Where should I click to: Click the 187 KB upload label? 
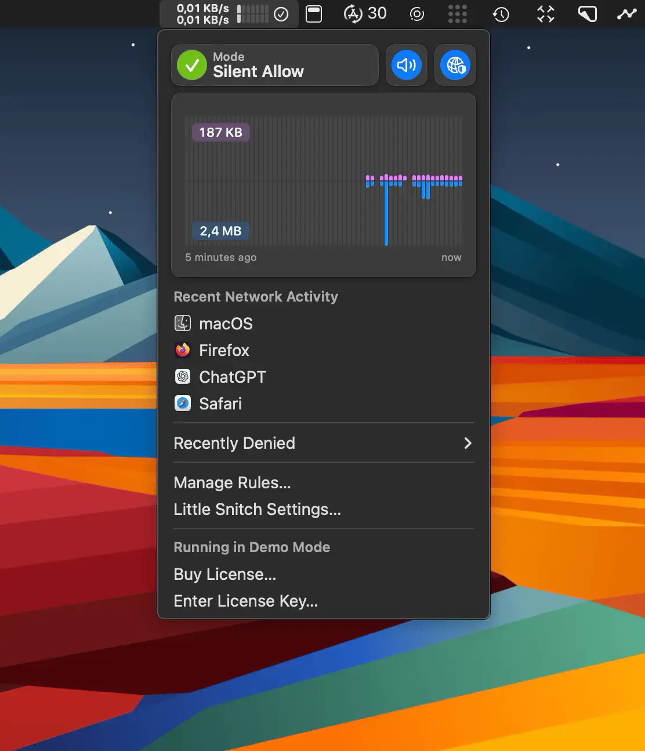(220, 132)
